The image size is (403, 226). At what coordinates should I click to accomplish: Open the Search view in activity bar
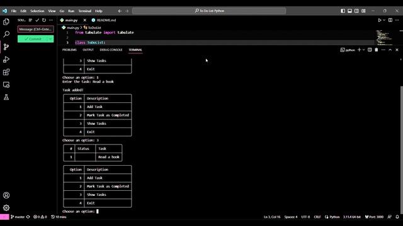click(x=6, y=34)
